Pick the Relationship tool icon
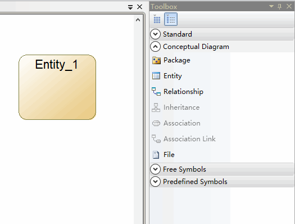The image size is (295, 224). coord(156,92)
